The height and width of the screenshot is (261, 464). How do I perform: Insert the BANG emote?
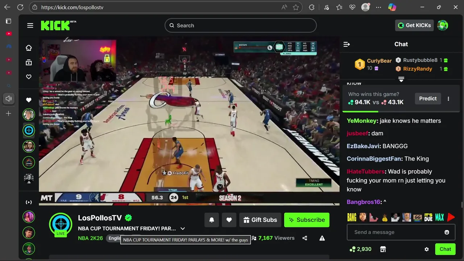click(x=352, y=217)
